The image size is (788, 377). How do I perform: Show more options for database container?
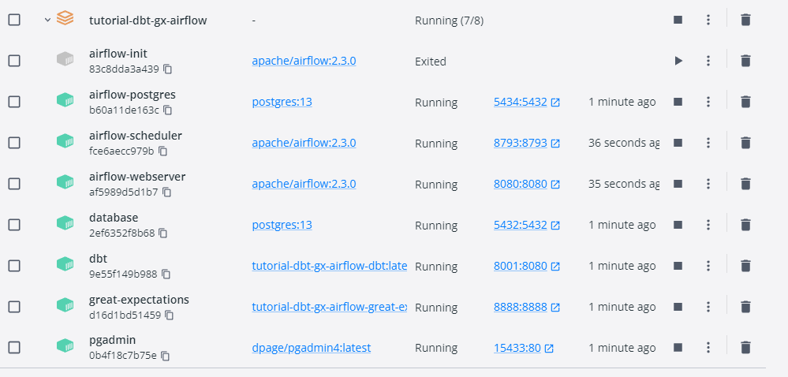click(708, 225)
